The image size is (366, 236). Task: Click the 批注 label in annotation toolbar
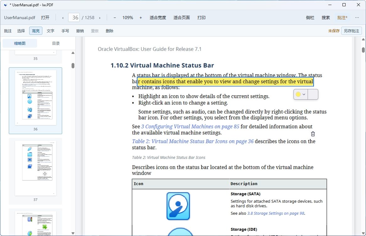8,31
